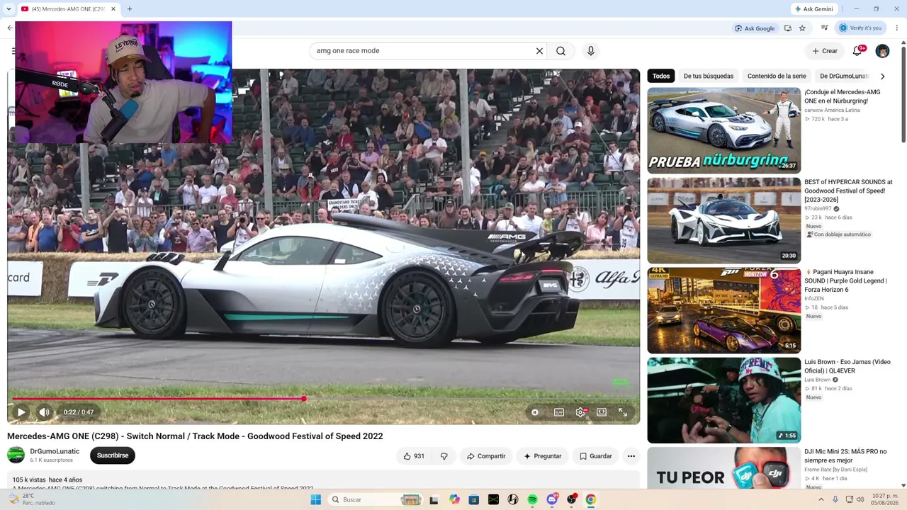Open Luis Brown video thumbnail
The width and height of the screenshot is (907, 510).
click(723, 400)
